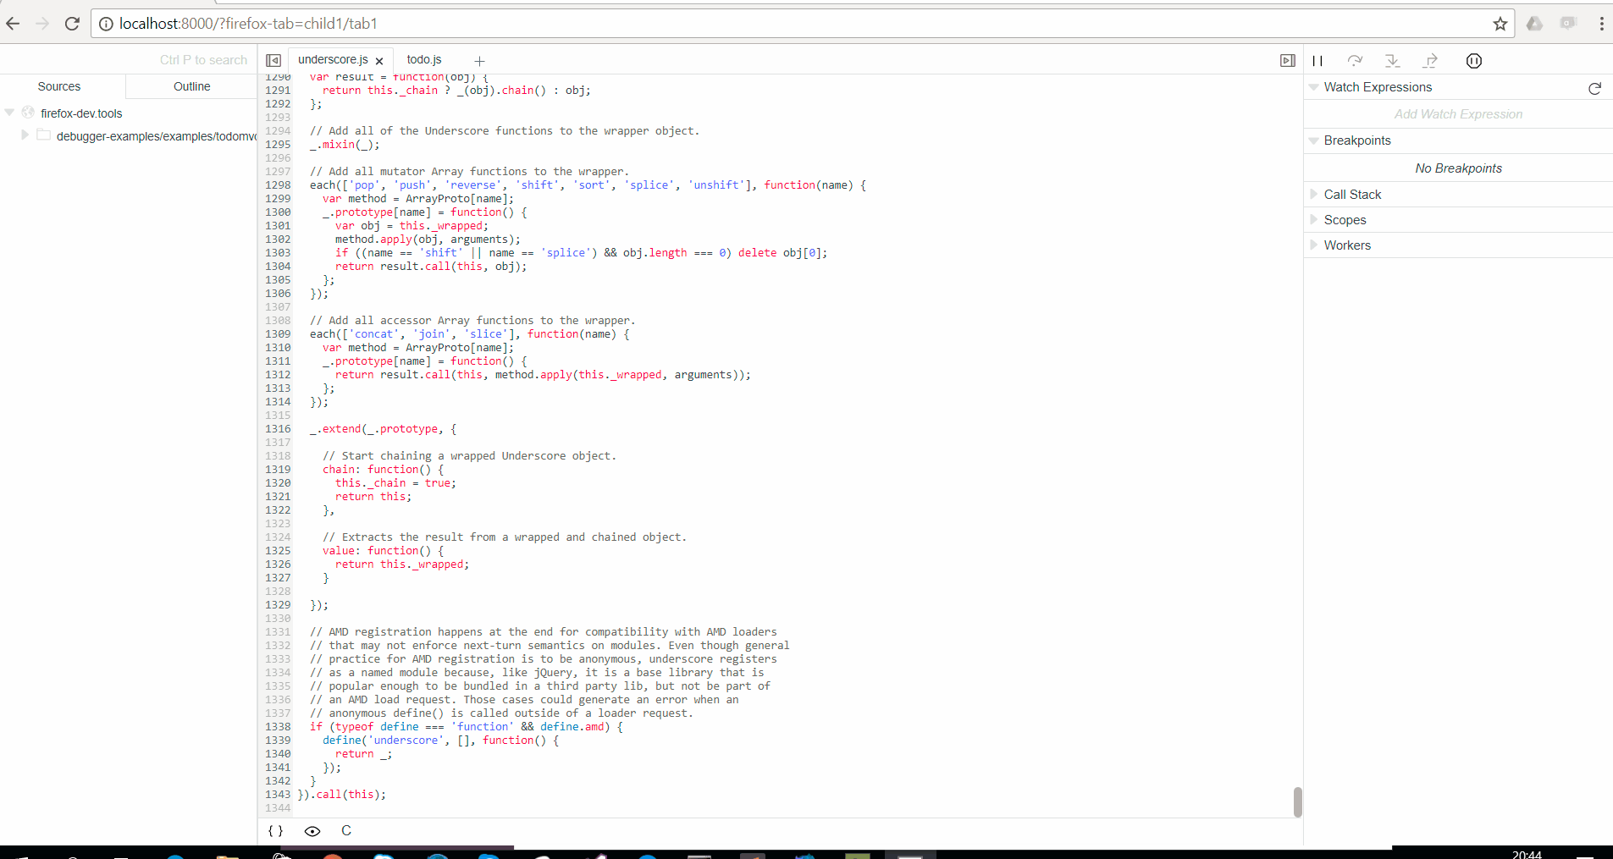
Task: Select the Step over debugger icon
Action: tap(1356, 61)
